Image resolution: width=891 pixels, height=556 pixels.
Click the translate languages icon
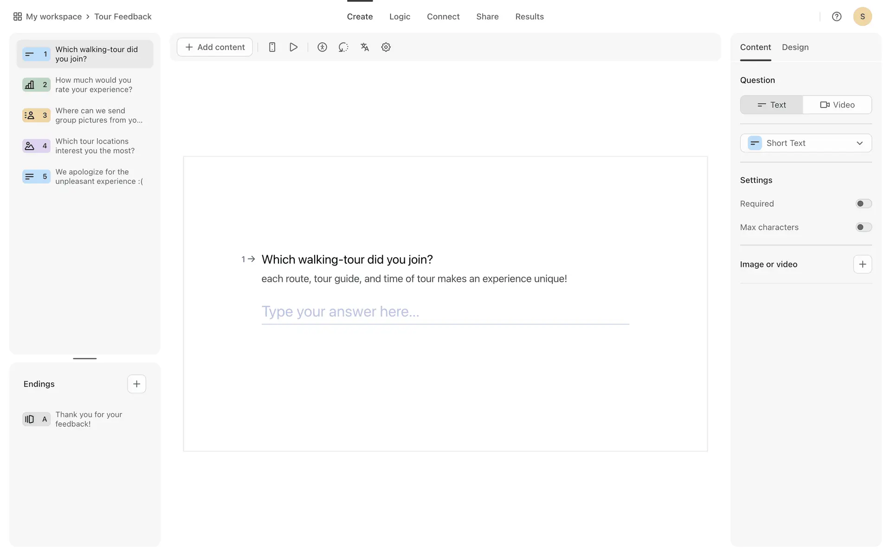click(x=365, y=47)
